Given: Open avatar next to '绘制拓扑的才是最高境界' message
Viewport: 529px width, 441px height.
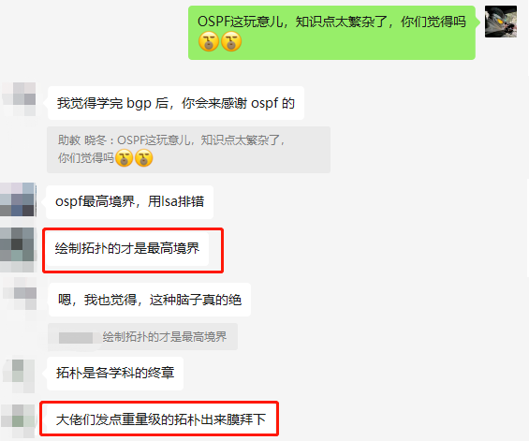Looking at the screenshot, I should coord(17,249).
